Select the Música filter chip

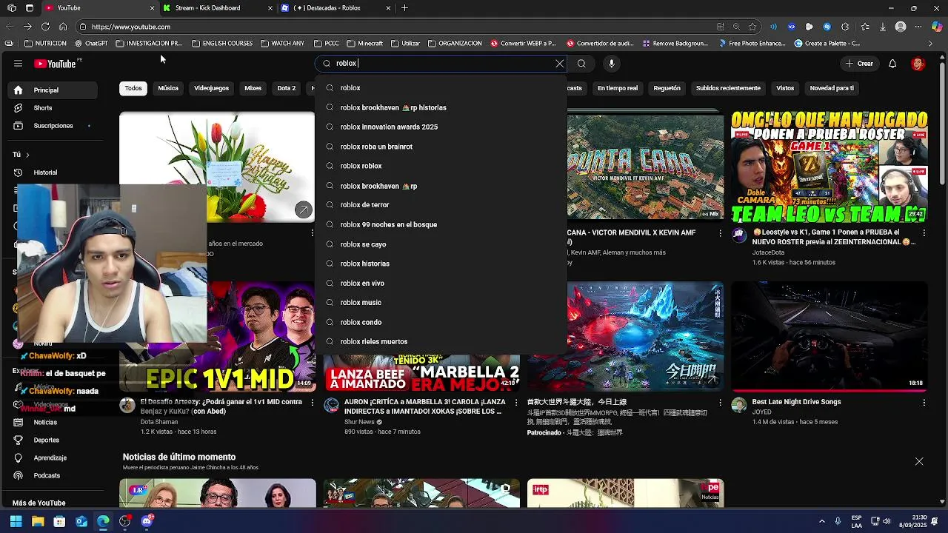click(x=168, y=88)
